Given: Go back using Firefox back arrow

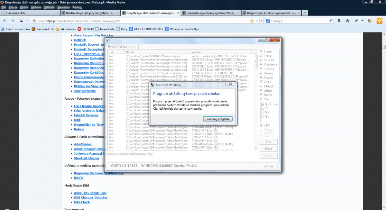Looking at the screenshot, I should point(5,21).
